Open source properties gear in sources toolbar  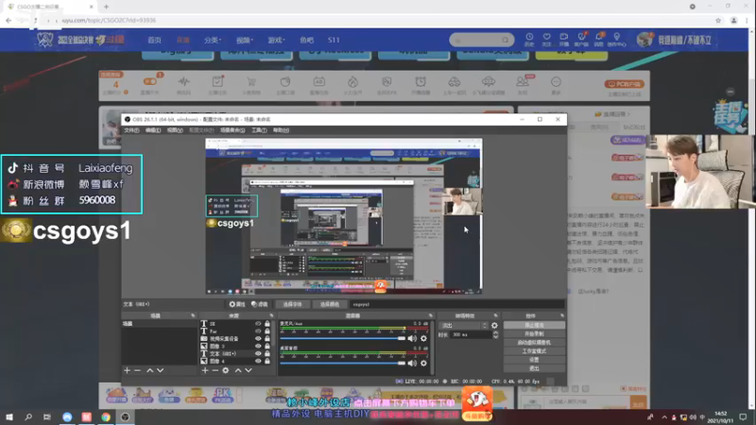(226, 370)
